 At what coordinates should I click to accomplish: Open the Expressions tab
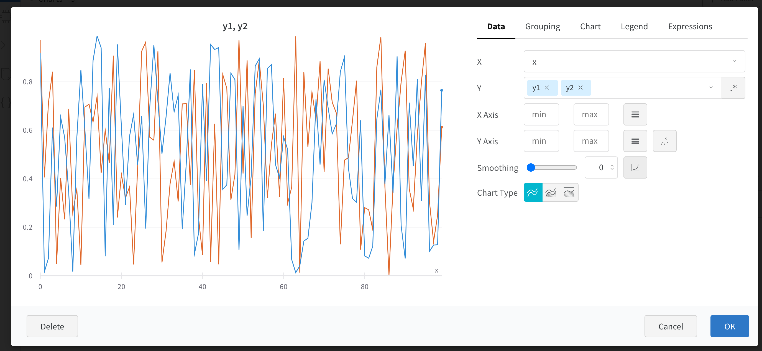tap(690, 27)
